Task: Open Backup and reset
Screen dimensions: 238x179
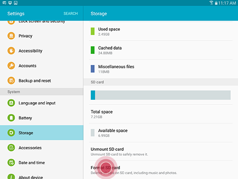Action: click(41, 81)
